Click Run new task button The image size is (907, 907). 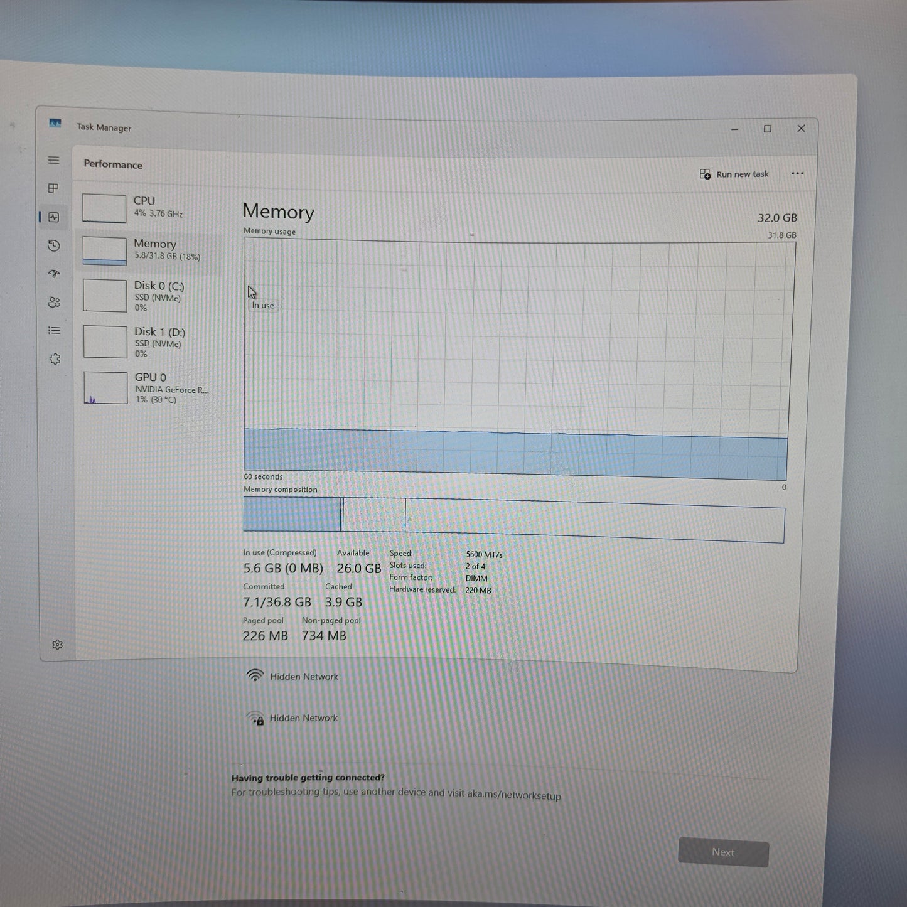coord(734,174)
